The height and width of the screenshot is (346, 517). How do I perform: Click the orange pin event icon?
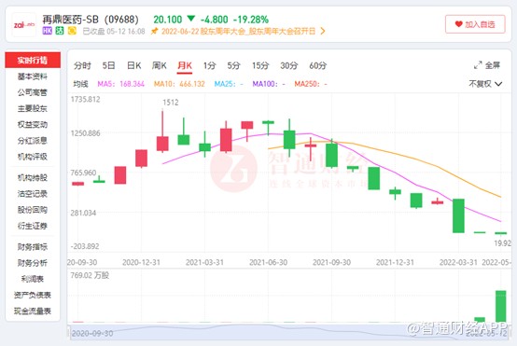point(154,32)
